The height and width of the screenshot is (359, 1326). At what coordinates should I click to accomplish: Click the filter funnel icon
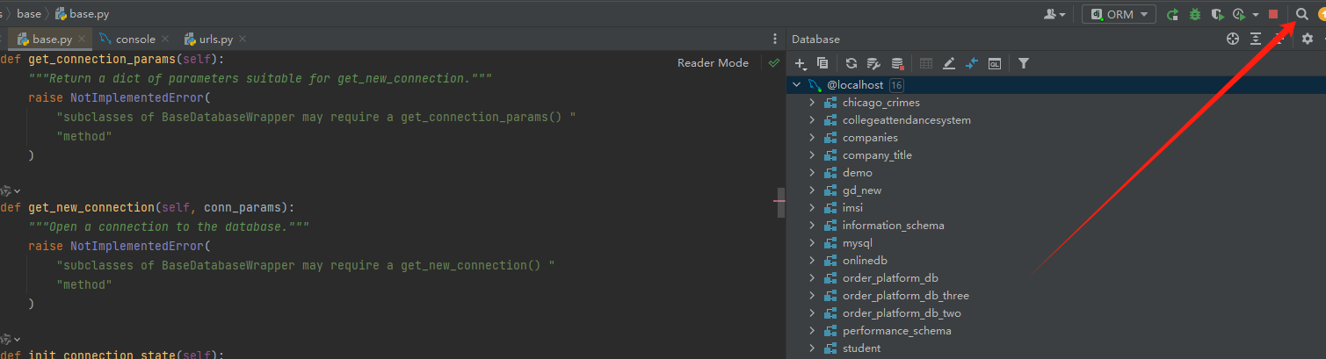[1024, 63]
